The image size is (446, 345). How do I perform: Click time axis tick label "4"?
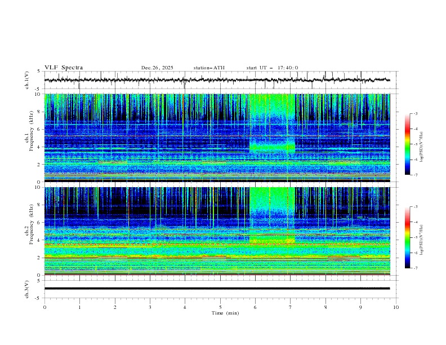tap(185, 307)
